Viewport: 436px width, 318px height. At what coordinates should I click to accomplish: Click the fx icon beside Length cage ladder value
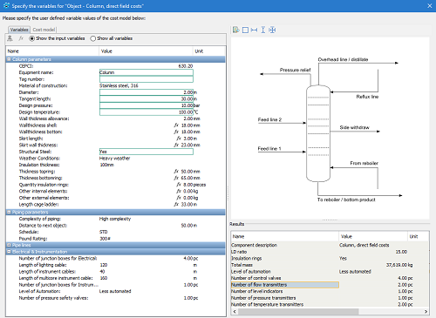click(x=176, y=205)
